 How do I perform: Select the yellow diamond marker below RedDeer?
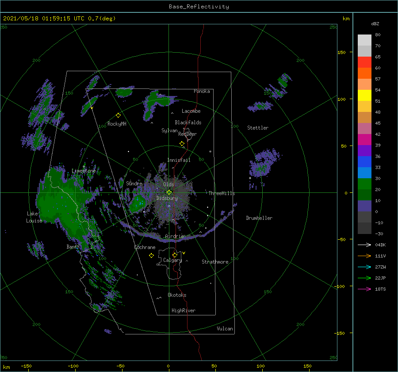[x=182, y=144]
